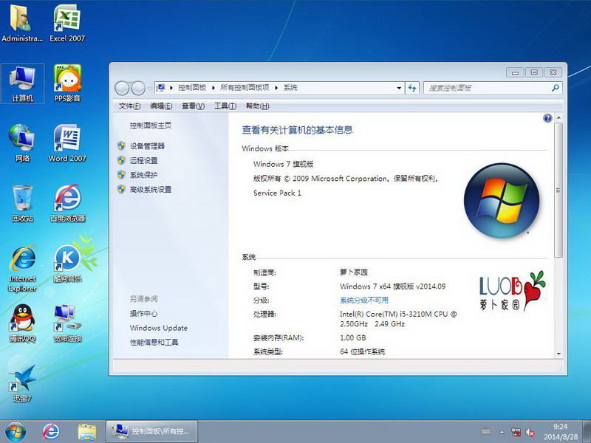Expand the address bar history dropdown arrow
This screenshot has height=443, width=591.
(399, 88)
